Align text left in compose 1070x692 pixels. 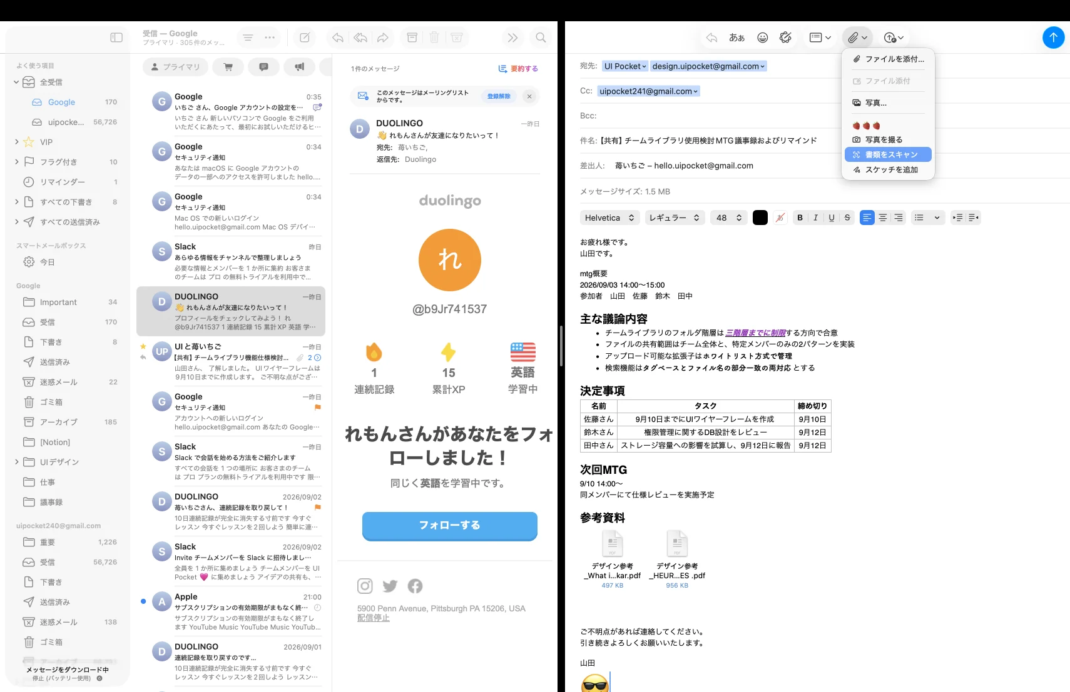pos(867,218)
